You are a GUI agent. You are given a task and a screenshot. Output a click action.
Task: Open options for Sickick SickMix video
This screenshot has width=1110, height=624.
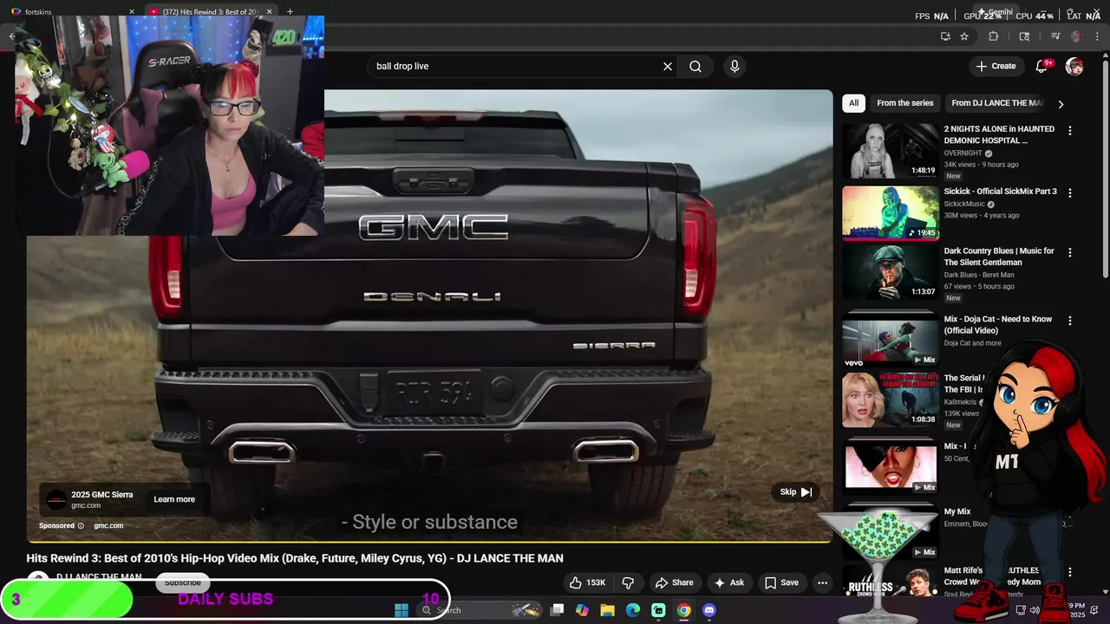tap(1069, 192)
